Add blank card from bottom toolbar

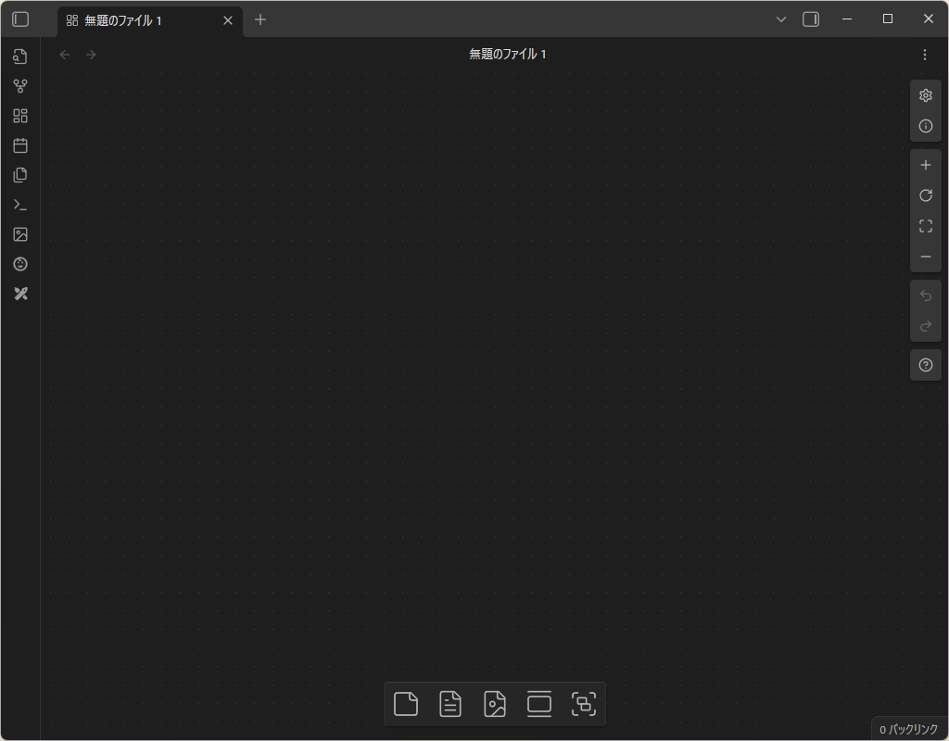[406, 704]
